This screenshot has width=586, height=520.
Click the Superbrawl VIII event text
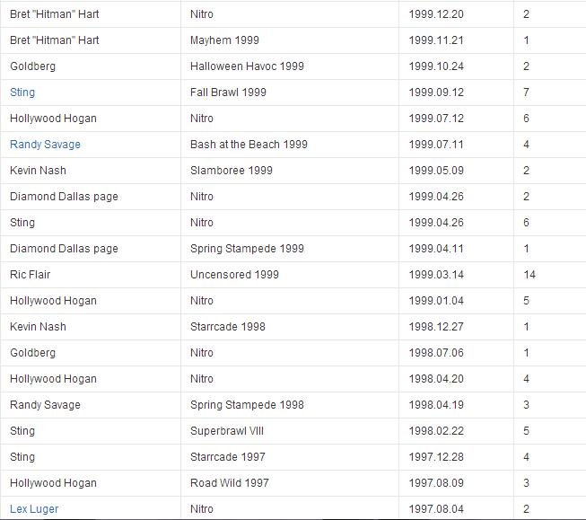coord(227,431)
